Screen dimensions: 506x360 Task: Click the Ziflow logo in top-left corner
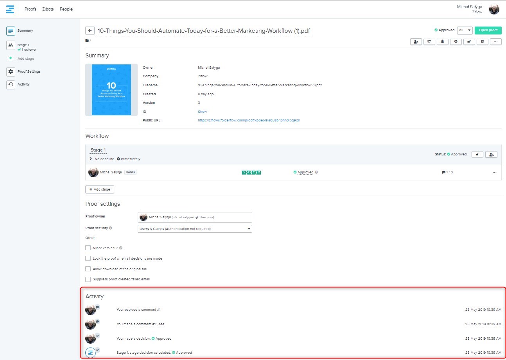tap(10, 9)
